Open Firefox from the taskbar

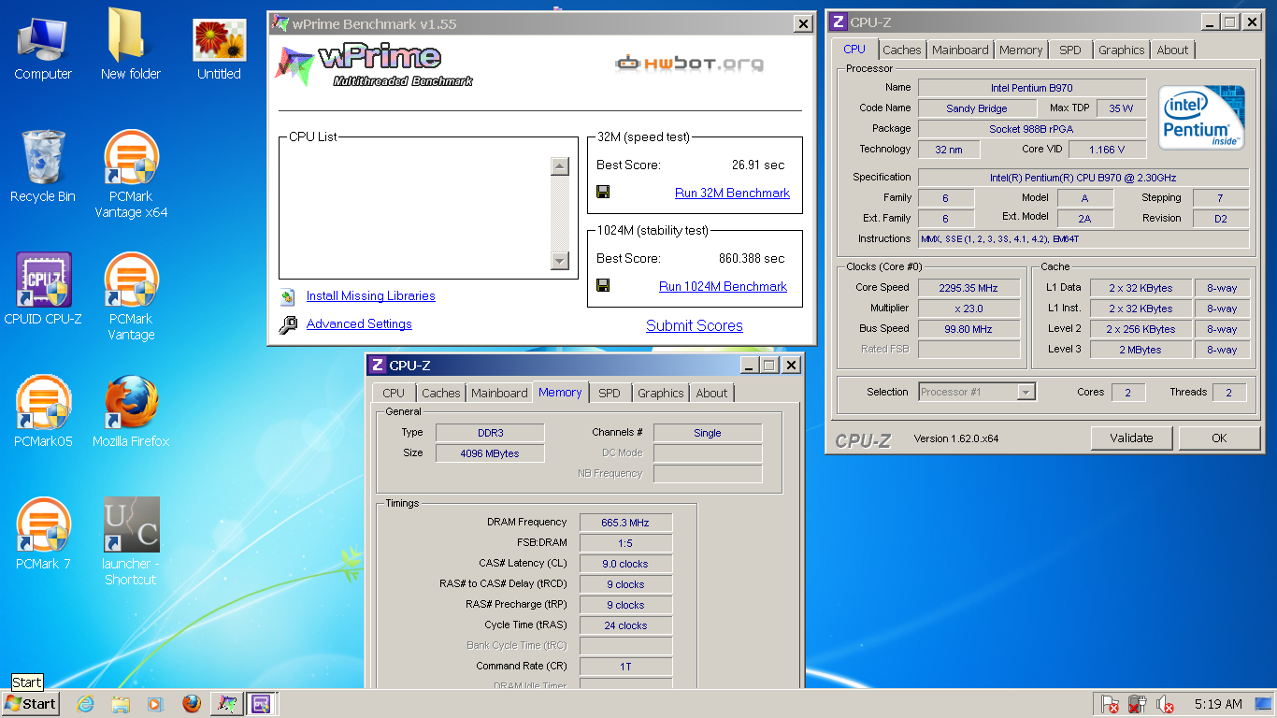click(191, 704)
